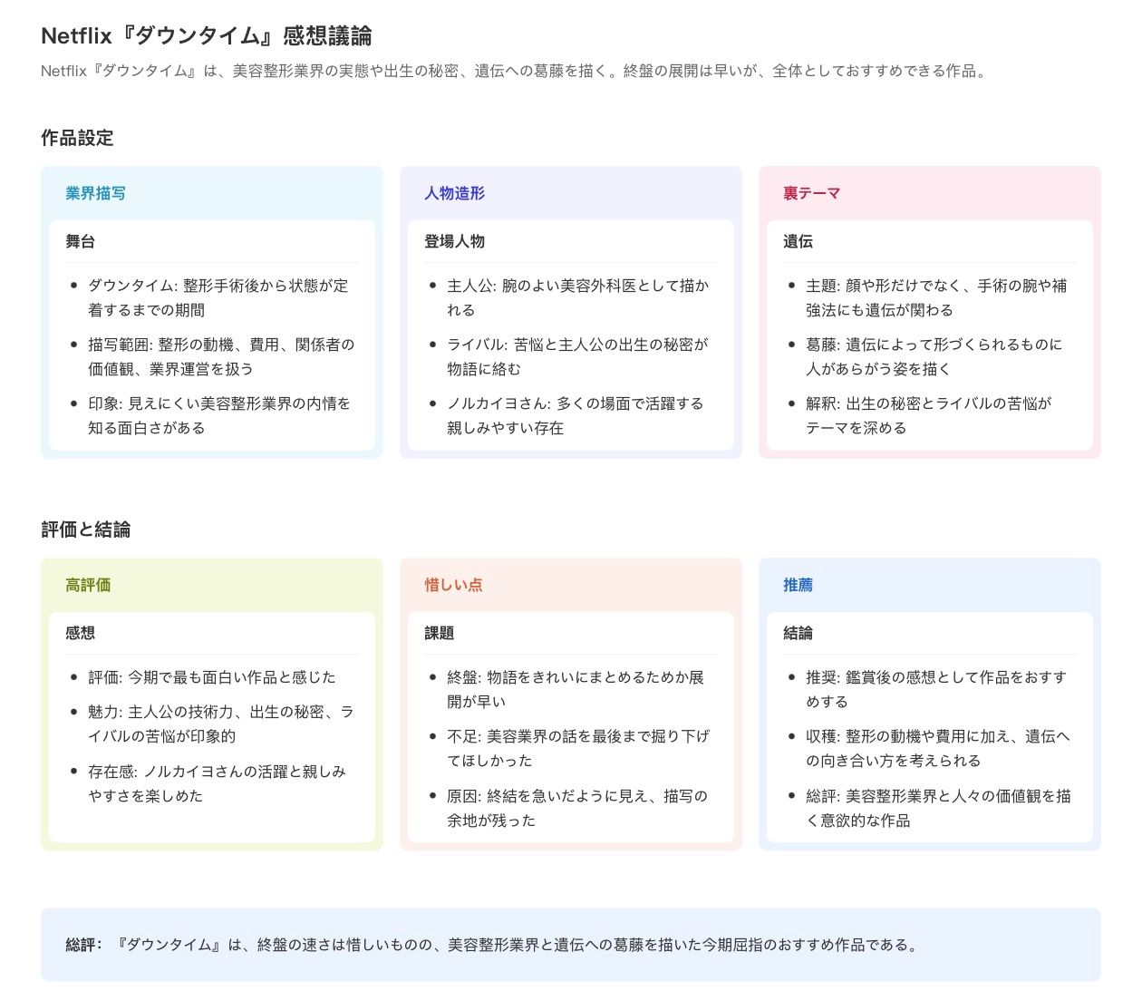Select the 結論 subheading

(798, 633)
